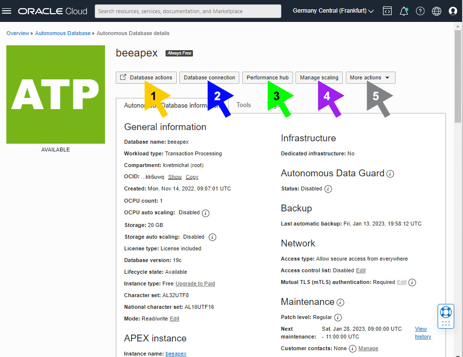Click the Always Free badge

coord(179,53)
